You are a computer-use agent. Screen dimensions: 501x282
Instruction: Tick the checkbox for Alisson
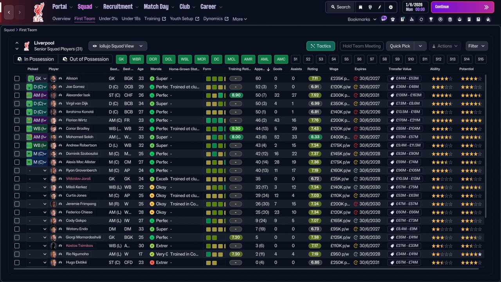coord(17,78)
